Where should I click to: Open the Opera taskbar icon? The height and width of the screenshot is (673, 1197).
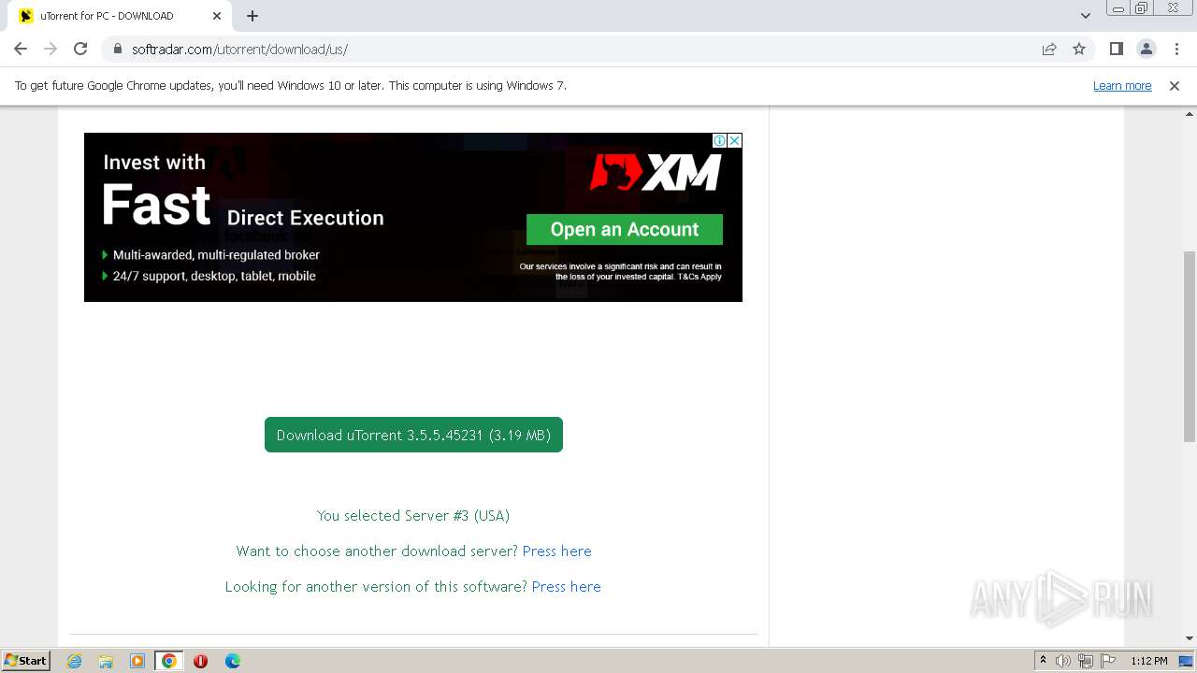click(200, 661)
